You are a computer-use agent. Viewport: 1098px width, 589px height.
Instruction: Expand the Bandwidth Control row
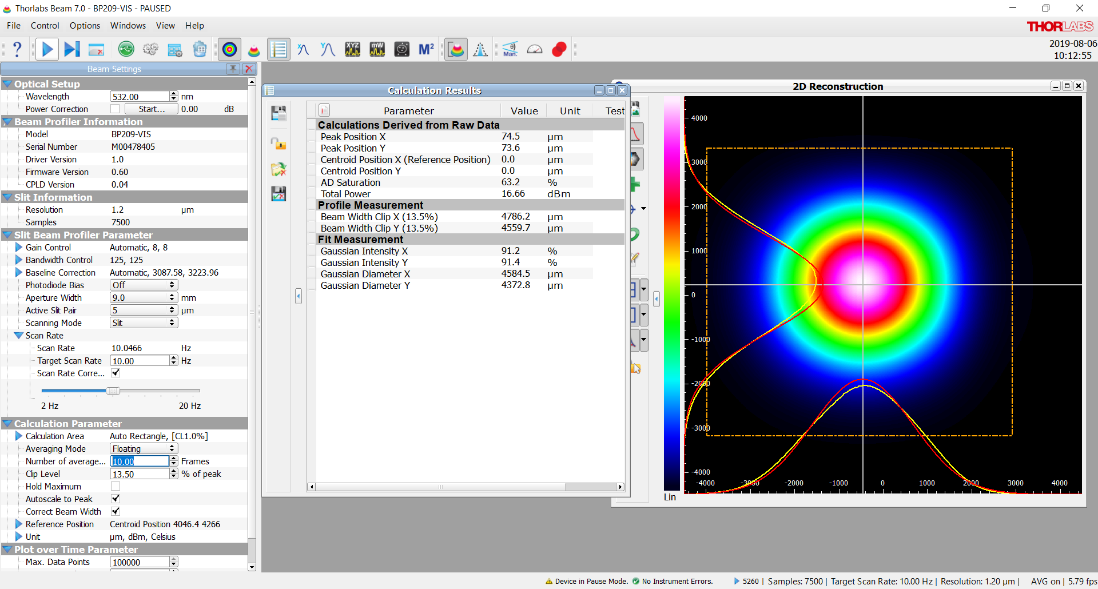(19, 260)
